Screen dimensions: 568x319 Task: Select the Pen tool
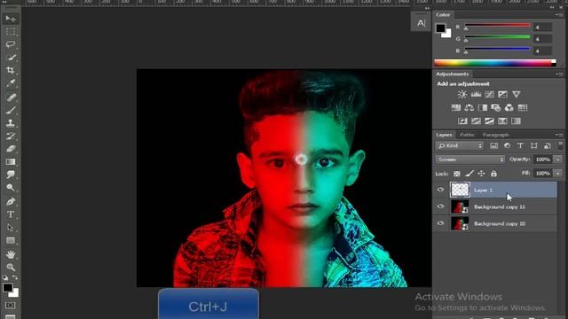(11, 201)
